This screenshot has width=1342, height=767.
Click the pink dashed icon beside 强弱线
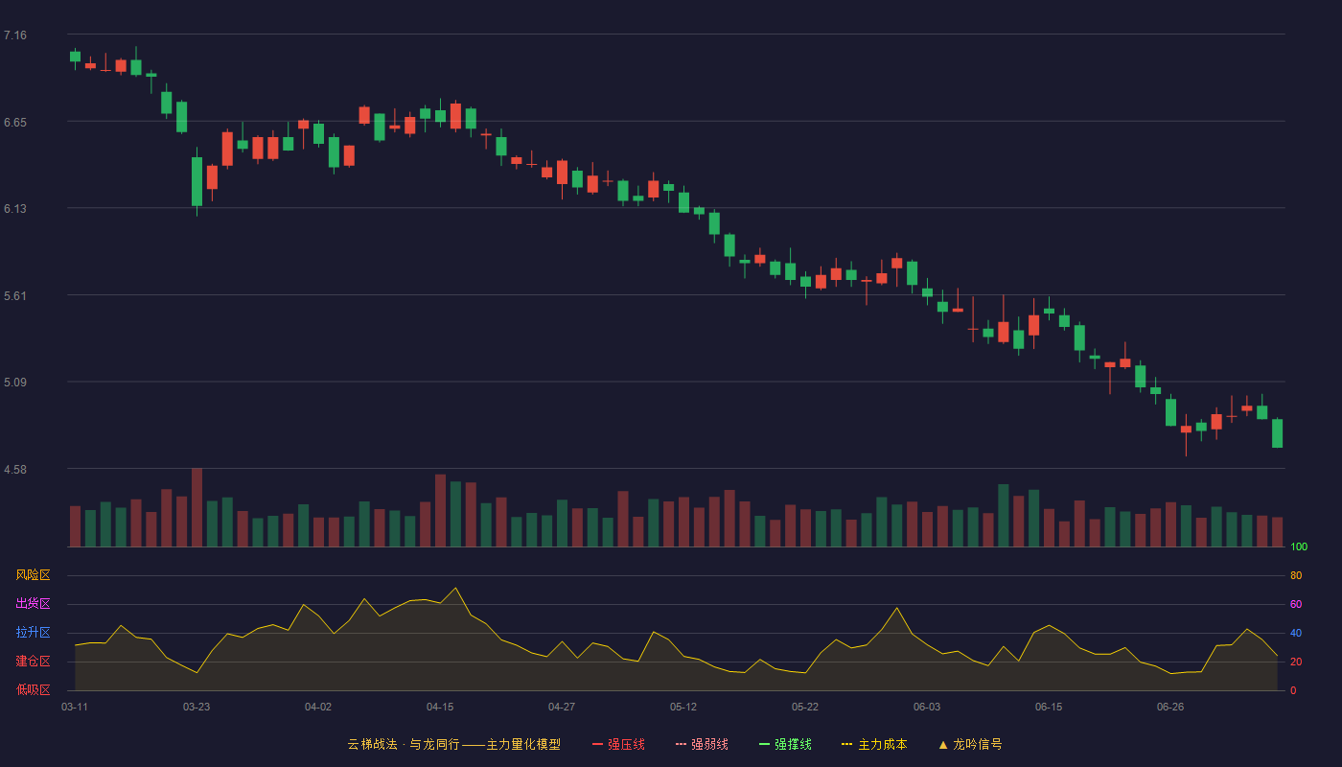click(681, 744)
